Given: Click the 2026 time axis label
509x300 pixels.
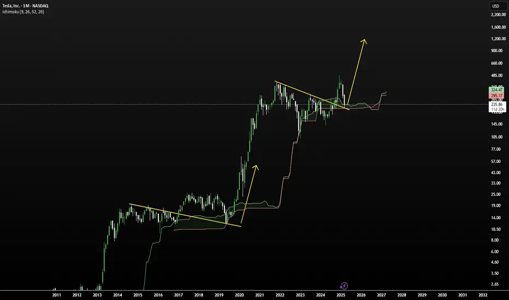Looking at the screenshot, I should click(361, 295).
